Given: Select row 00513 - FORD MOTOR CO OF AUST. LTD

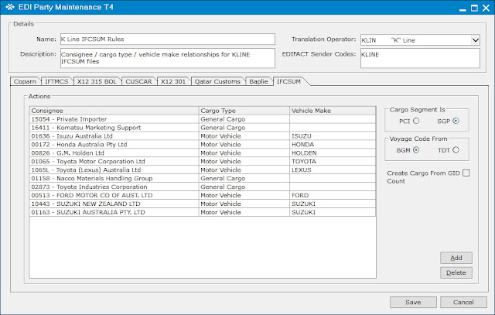Looking at the screenshot, I should [203, 195].
